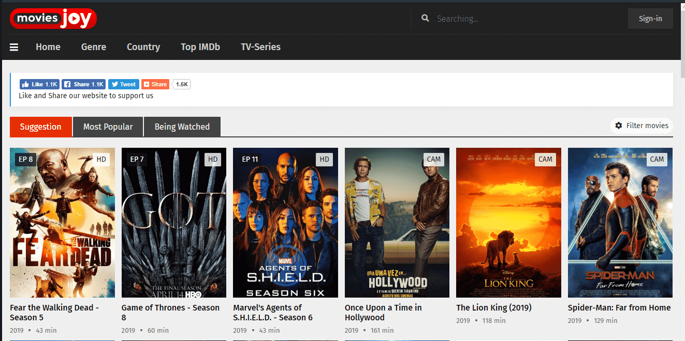Open the hamburger menu icon
Screen dimensions: 685x341
click(14, 47)
